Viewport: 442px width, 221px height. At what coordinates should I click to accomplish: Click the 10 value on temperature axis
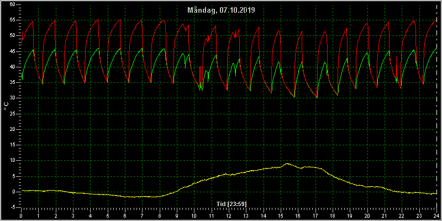(x=12, y=160)
